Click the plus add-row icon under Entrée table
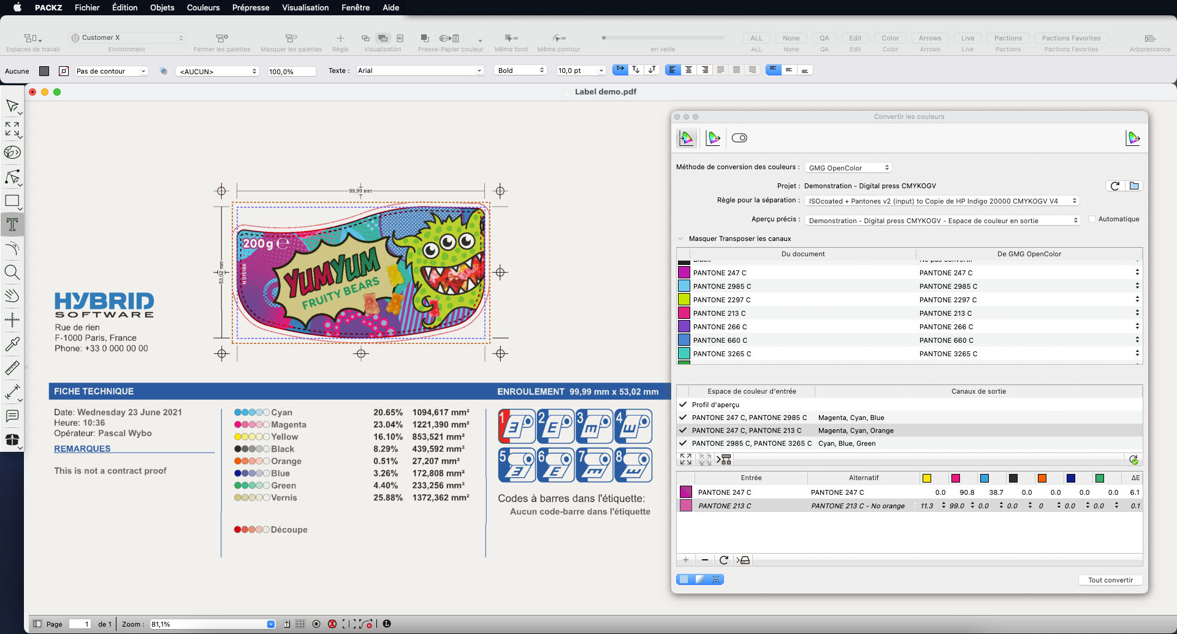 686,560
